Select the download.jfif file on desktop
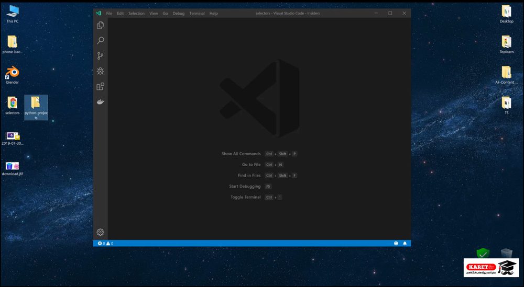The height and width of the screenshot is (287, 524). pos(13,169)
